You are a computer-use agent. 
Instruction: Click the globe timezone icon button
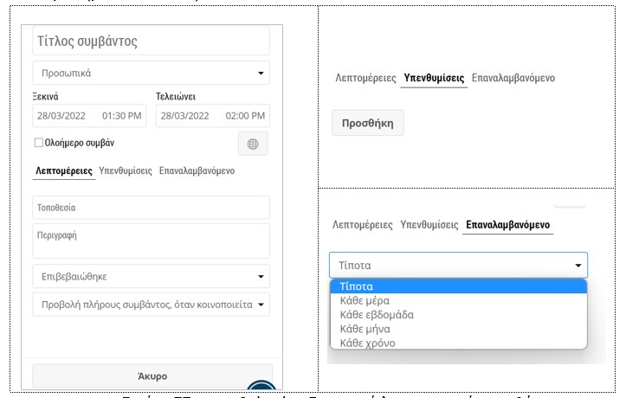(253, 144)
